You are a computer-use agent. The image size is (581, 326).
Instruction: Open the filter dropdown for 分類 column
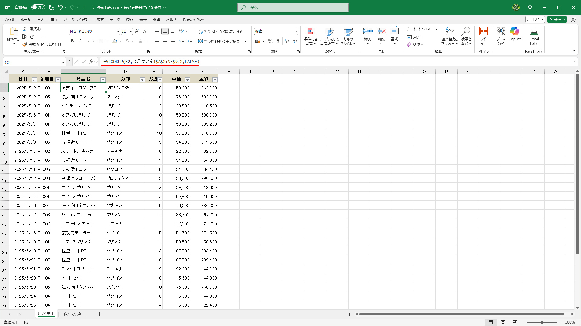point(142,80)
